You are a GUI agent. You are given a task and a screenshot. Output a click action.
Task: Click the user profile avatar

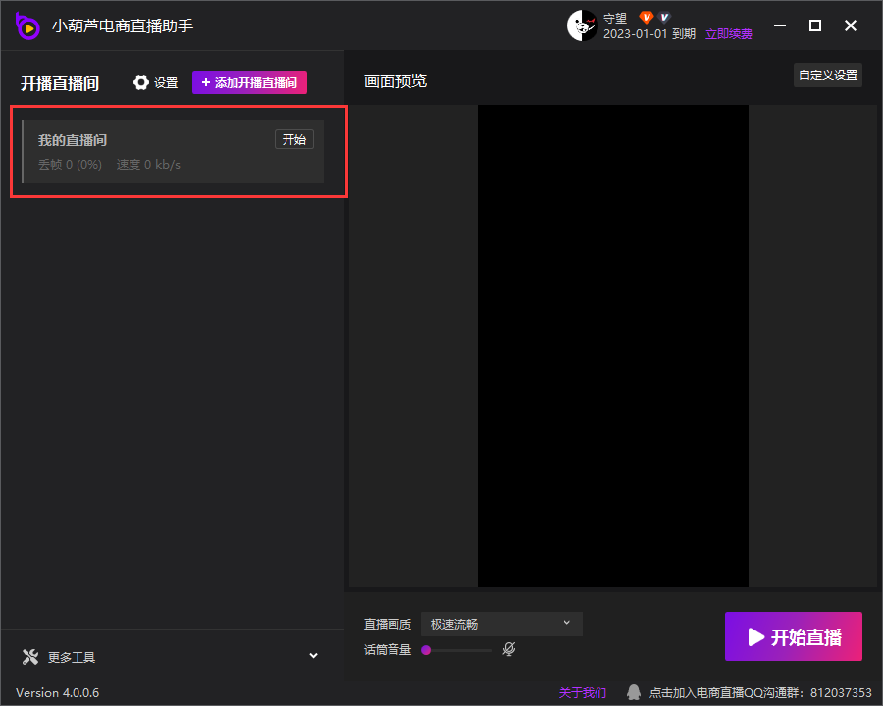(x=582, y=26)
